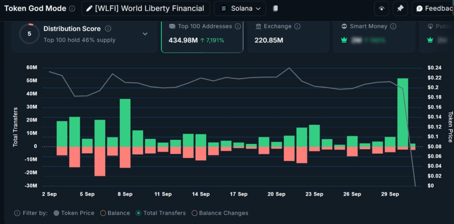Click info icon next to Token God Mode
Image resolution: width=454 pixels, height=224 pixels.
[72, 8]
